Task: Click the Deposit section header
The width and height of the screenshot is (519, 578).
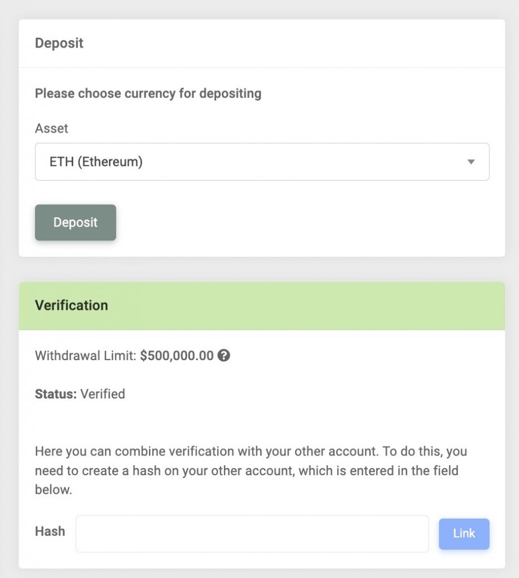Action: point(59,43)
